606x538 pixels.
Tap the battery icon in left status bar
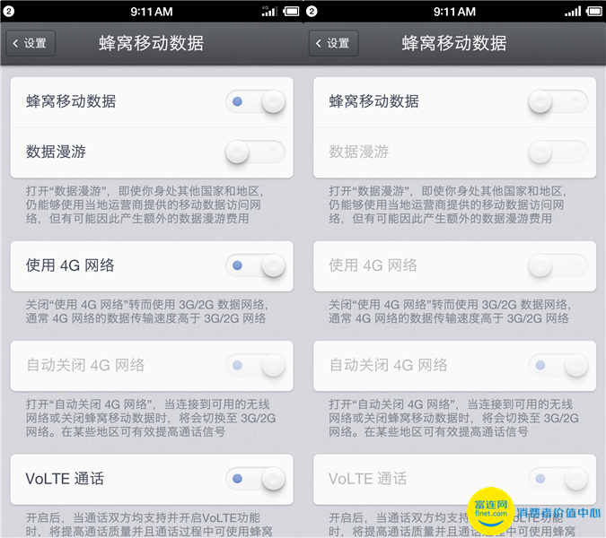click(x=291, y=11)
